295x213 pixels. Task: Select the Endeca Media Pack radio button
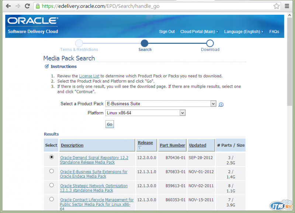52,171
